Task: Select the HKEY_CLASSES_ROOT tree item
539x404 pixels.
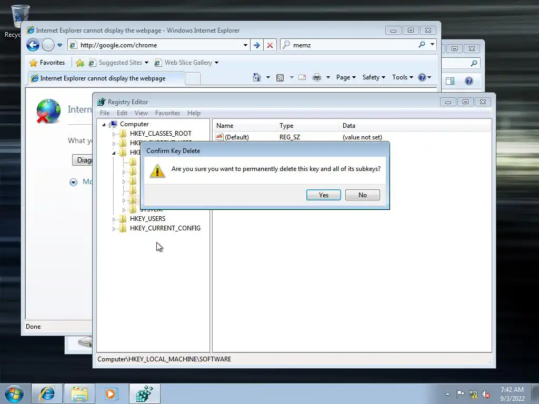Action: (161, 133)
